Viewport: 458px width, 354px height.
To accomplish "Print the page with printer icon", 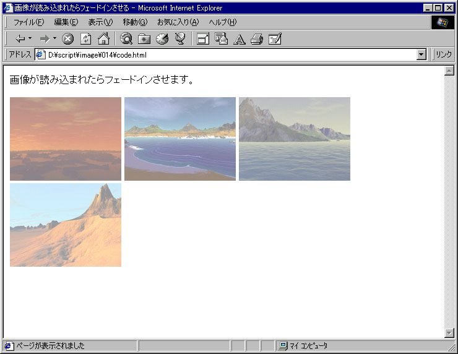I will click(257, 38).
